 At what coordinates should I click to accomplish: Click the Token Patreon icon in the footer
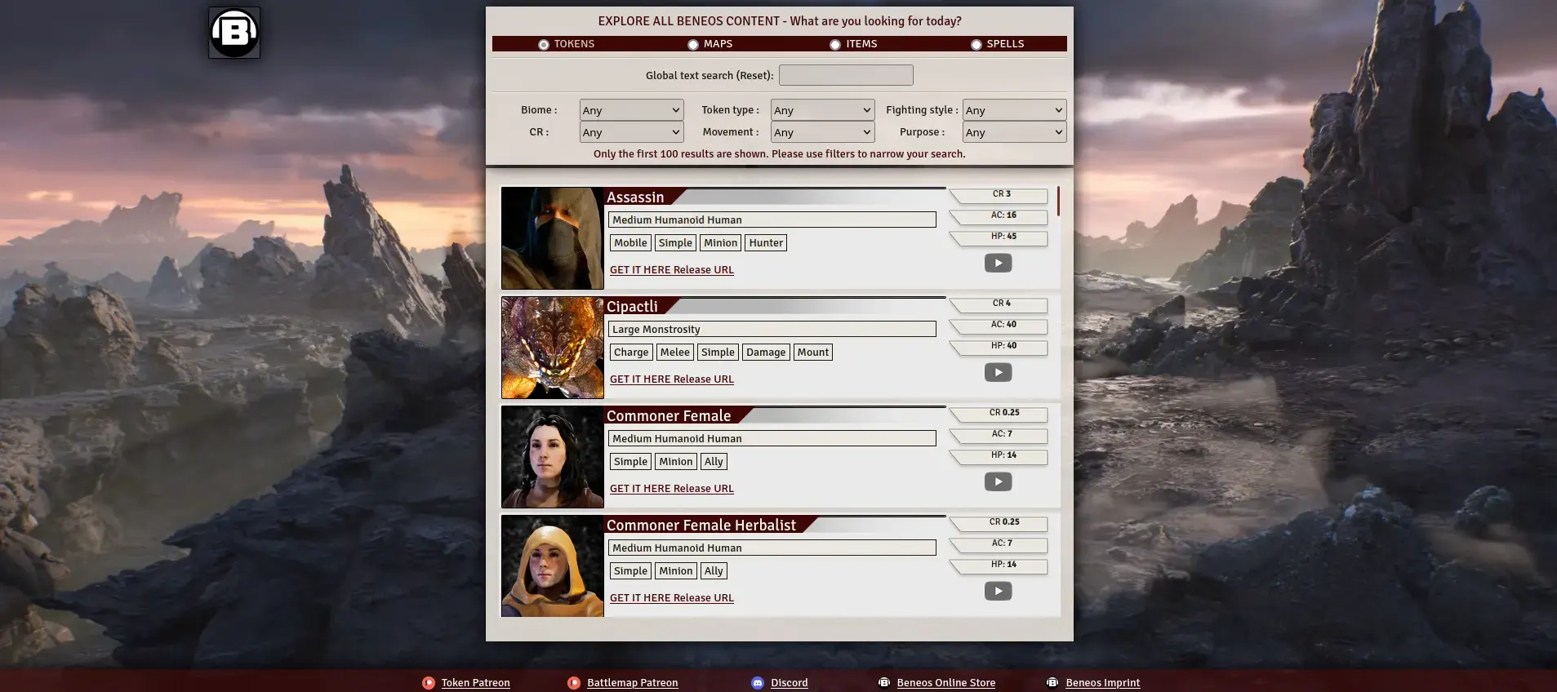pyautogui.click(x=429, y=683)
